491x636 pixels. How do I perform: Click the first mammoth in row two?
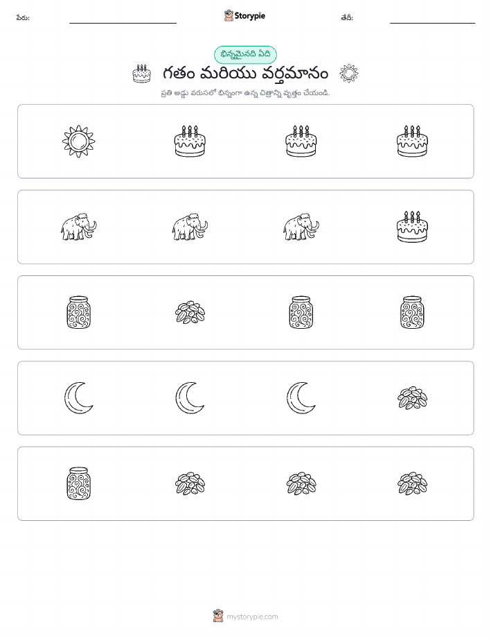pyautogui.click(x=78, y=227)
